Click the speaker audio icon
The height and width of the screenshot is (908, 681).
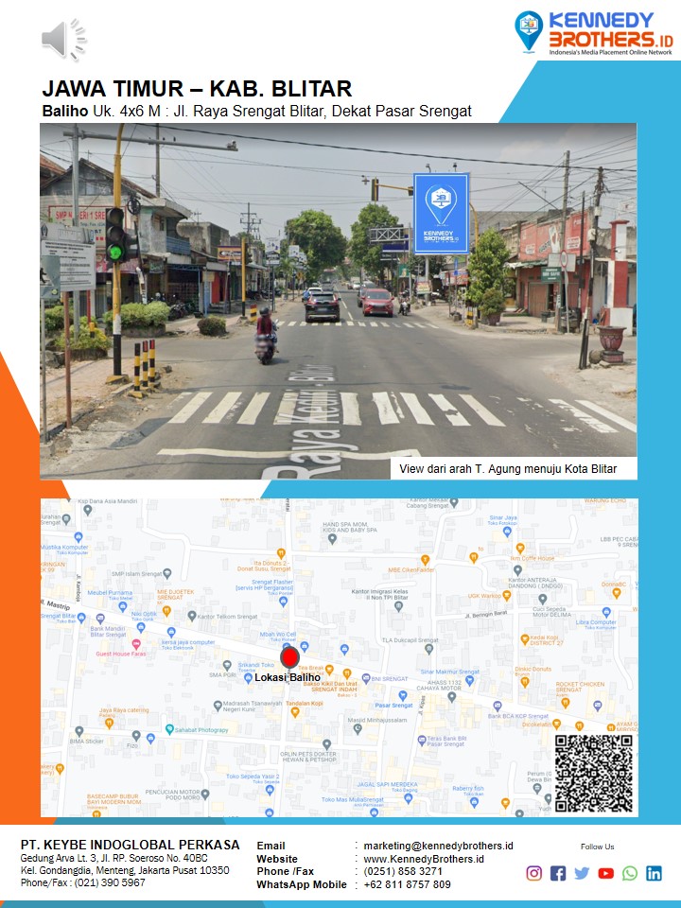(x=62, y=39)
